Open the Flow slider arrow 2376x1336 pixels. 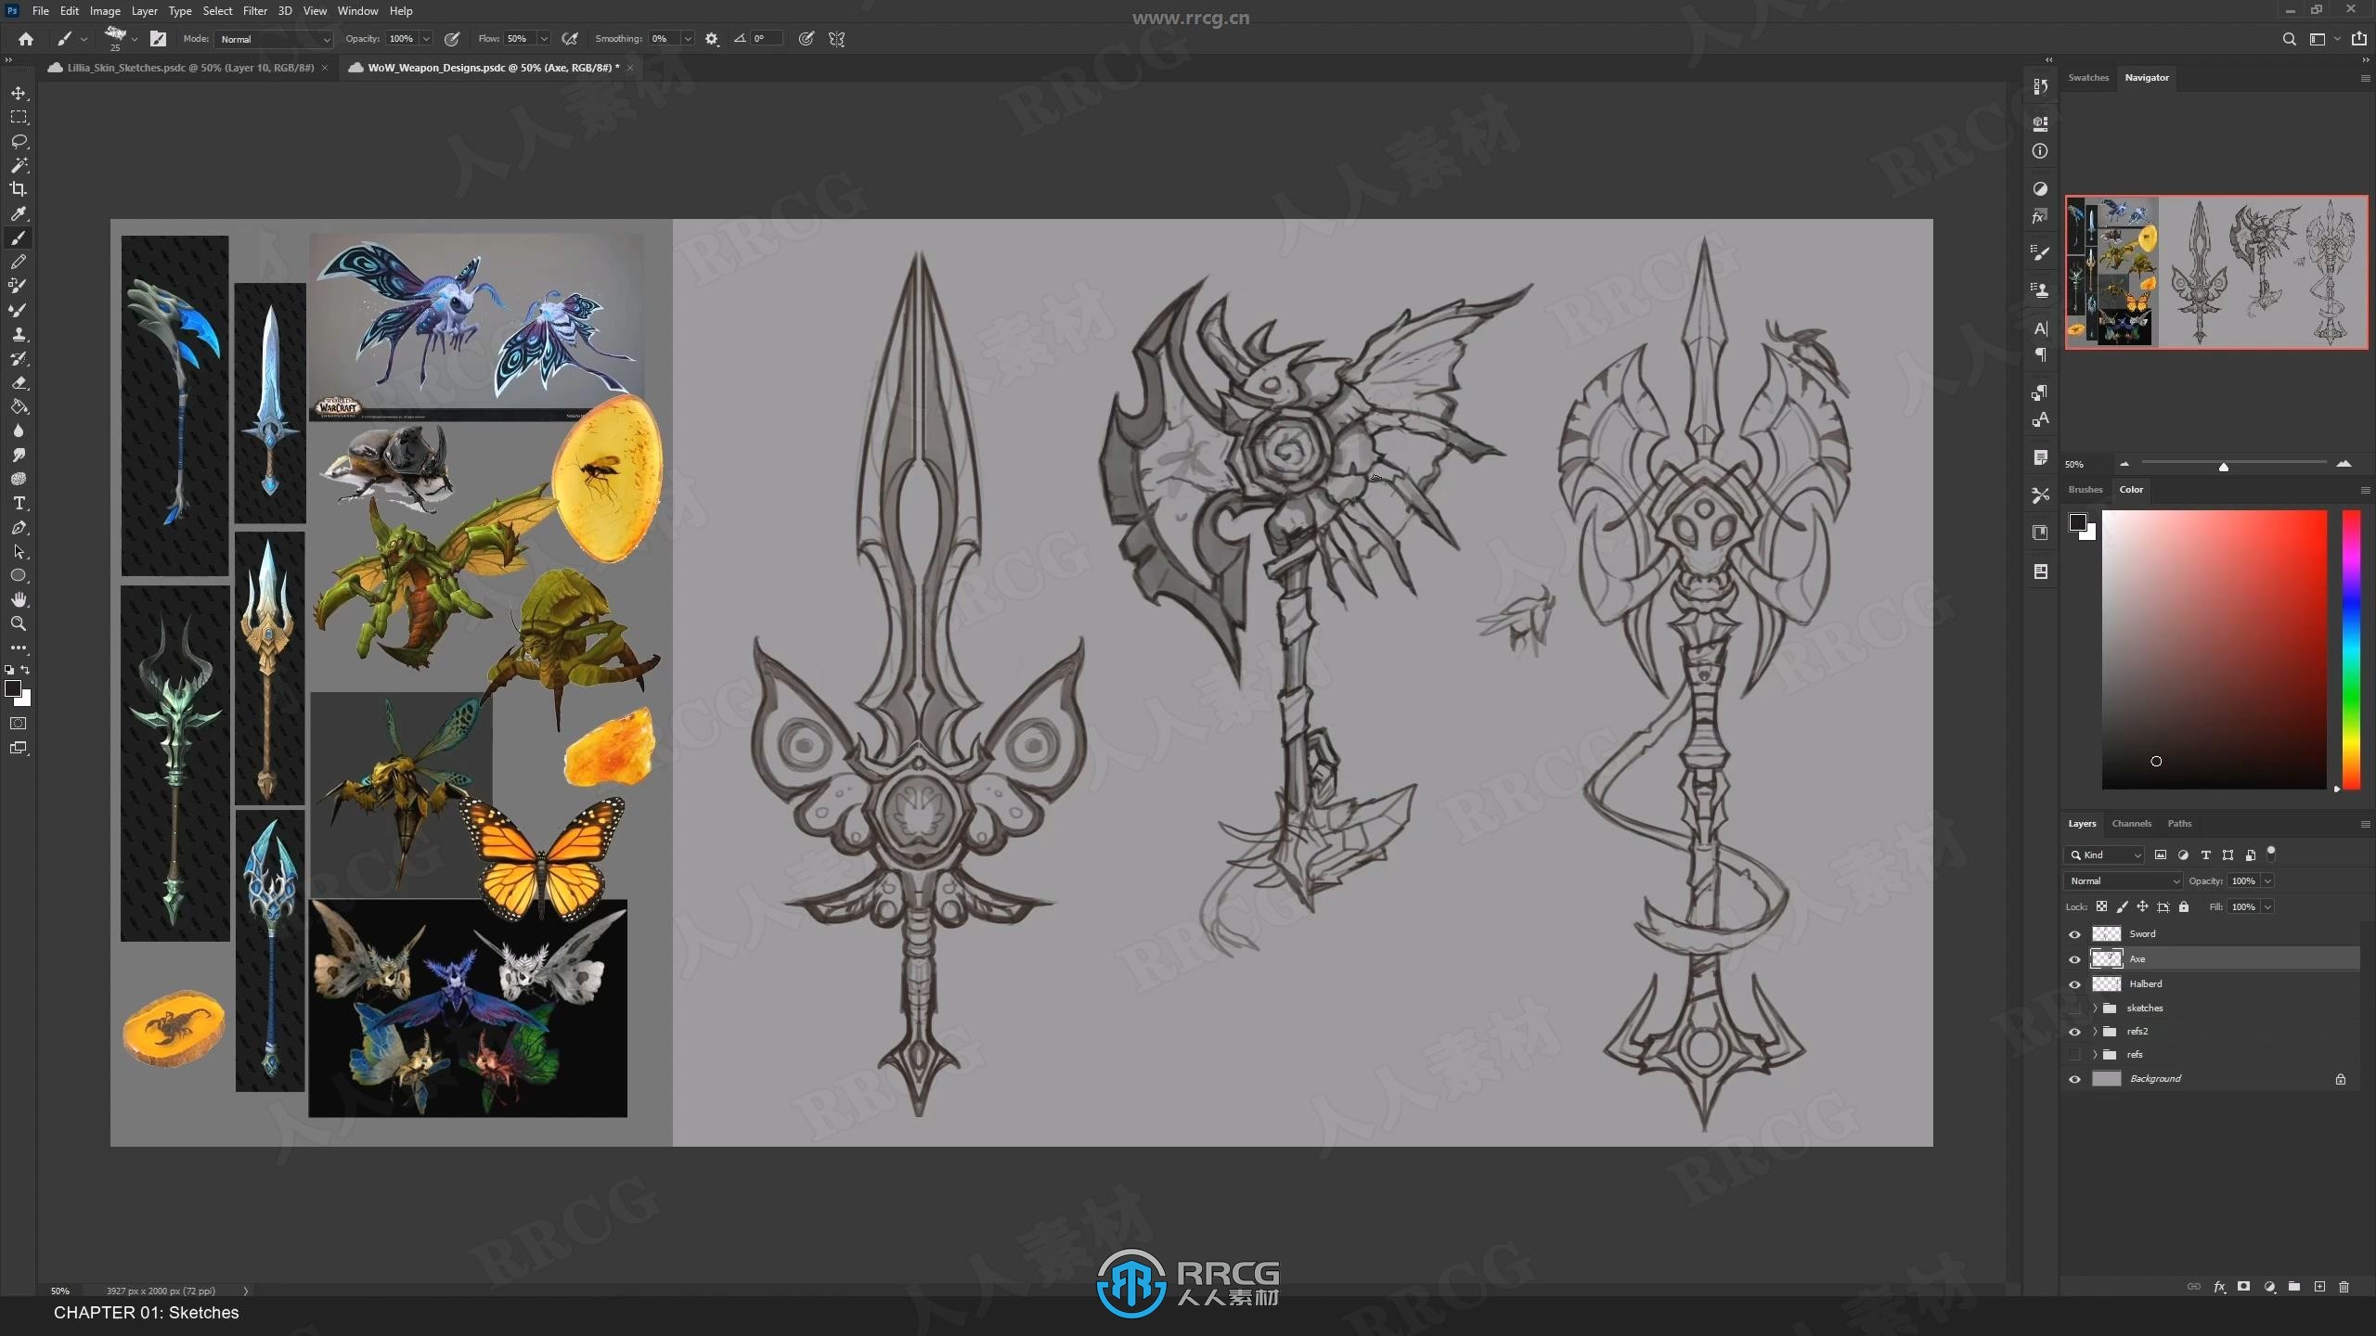[544, 39]
